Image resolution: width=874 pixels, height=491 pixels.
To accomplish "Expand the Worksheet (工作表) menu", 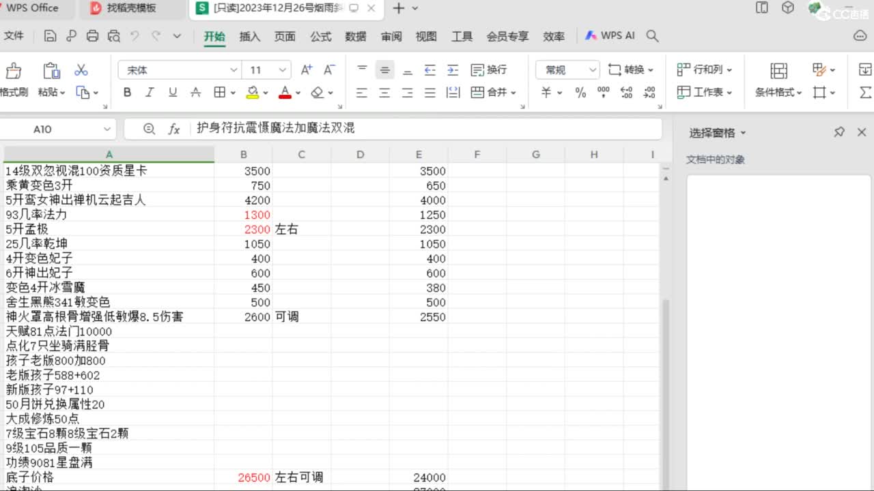I will pos(704,92).
